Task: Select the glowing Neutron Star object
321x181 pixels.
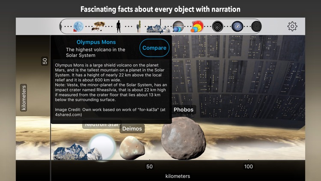Action: (x=102, y=147)
